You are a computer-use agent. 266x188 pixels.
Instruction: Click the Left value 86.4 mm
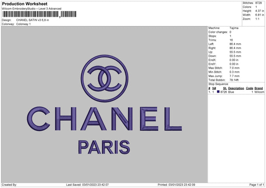tap(235, 44)
